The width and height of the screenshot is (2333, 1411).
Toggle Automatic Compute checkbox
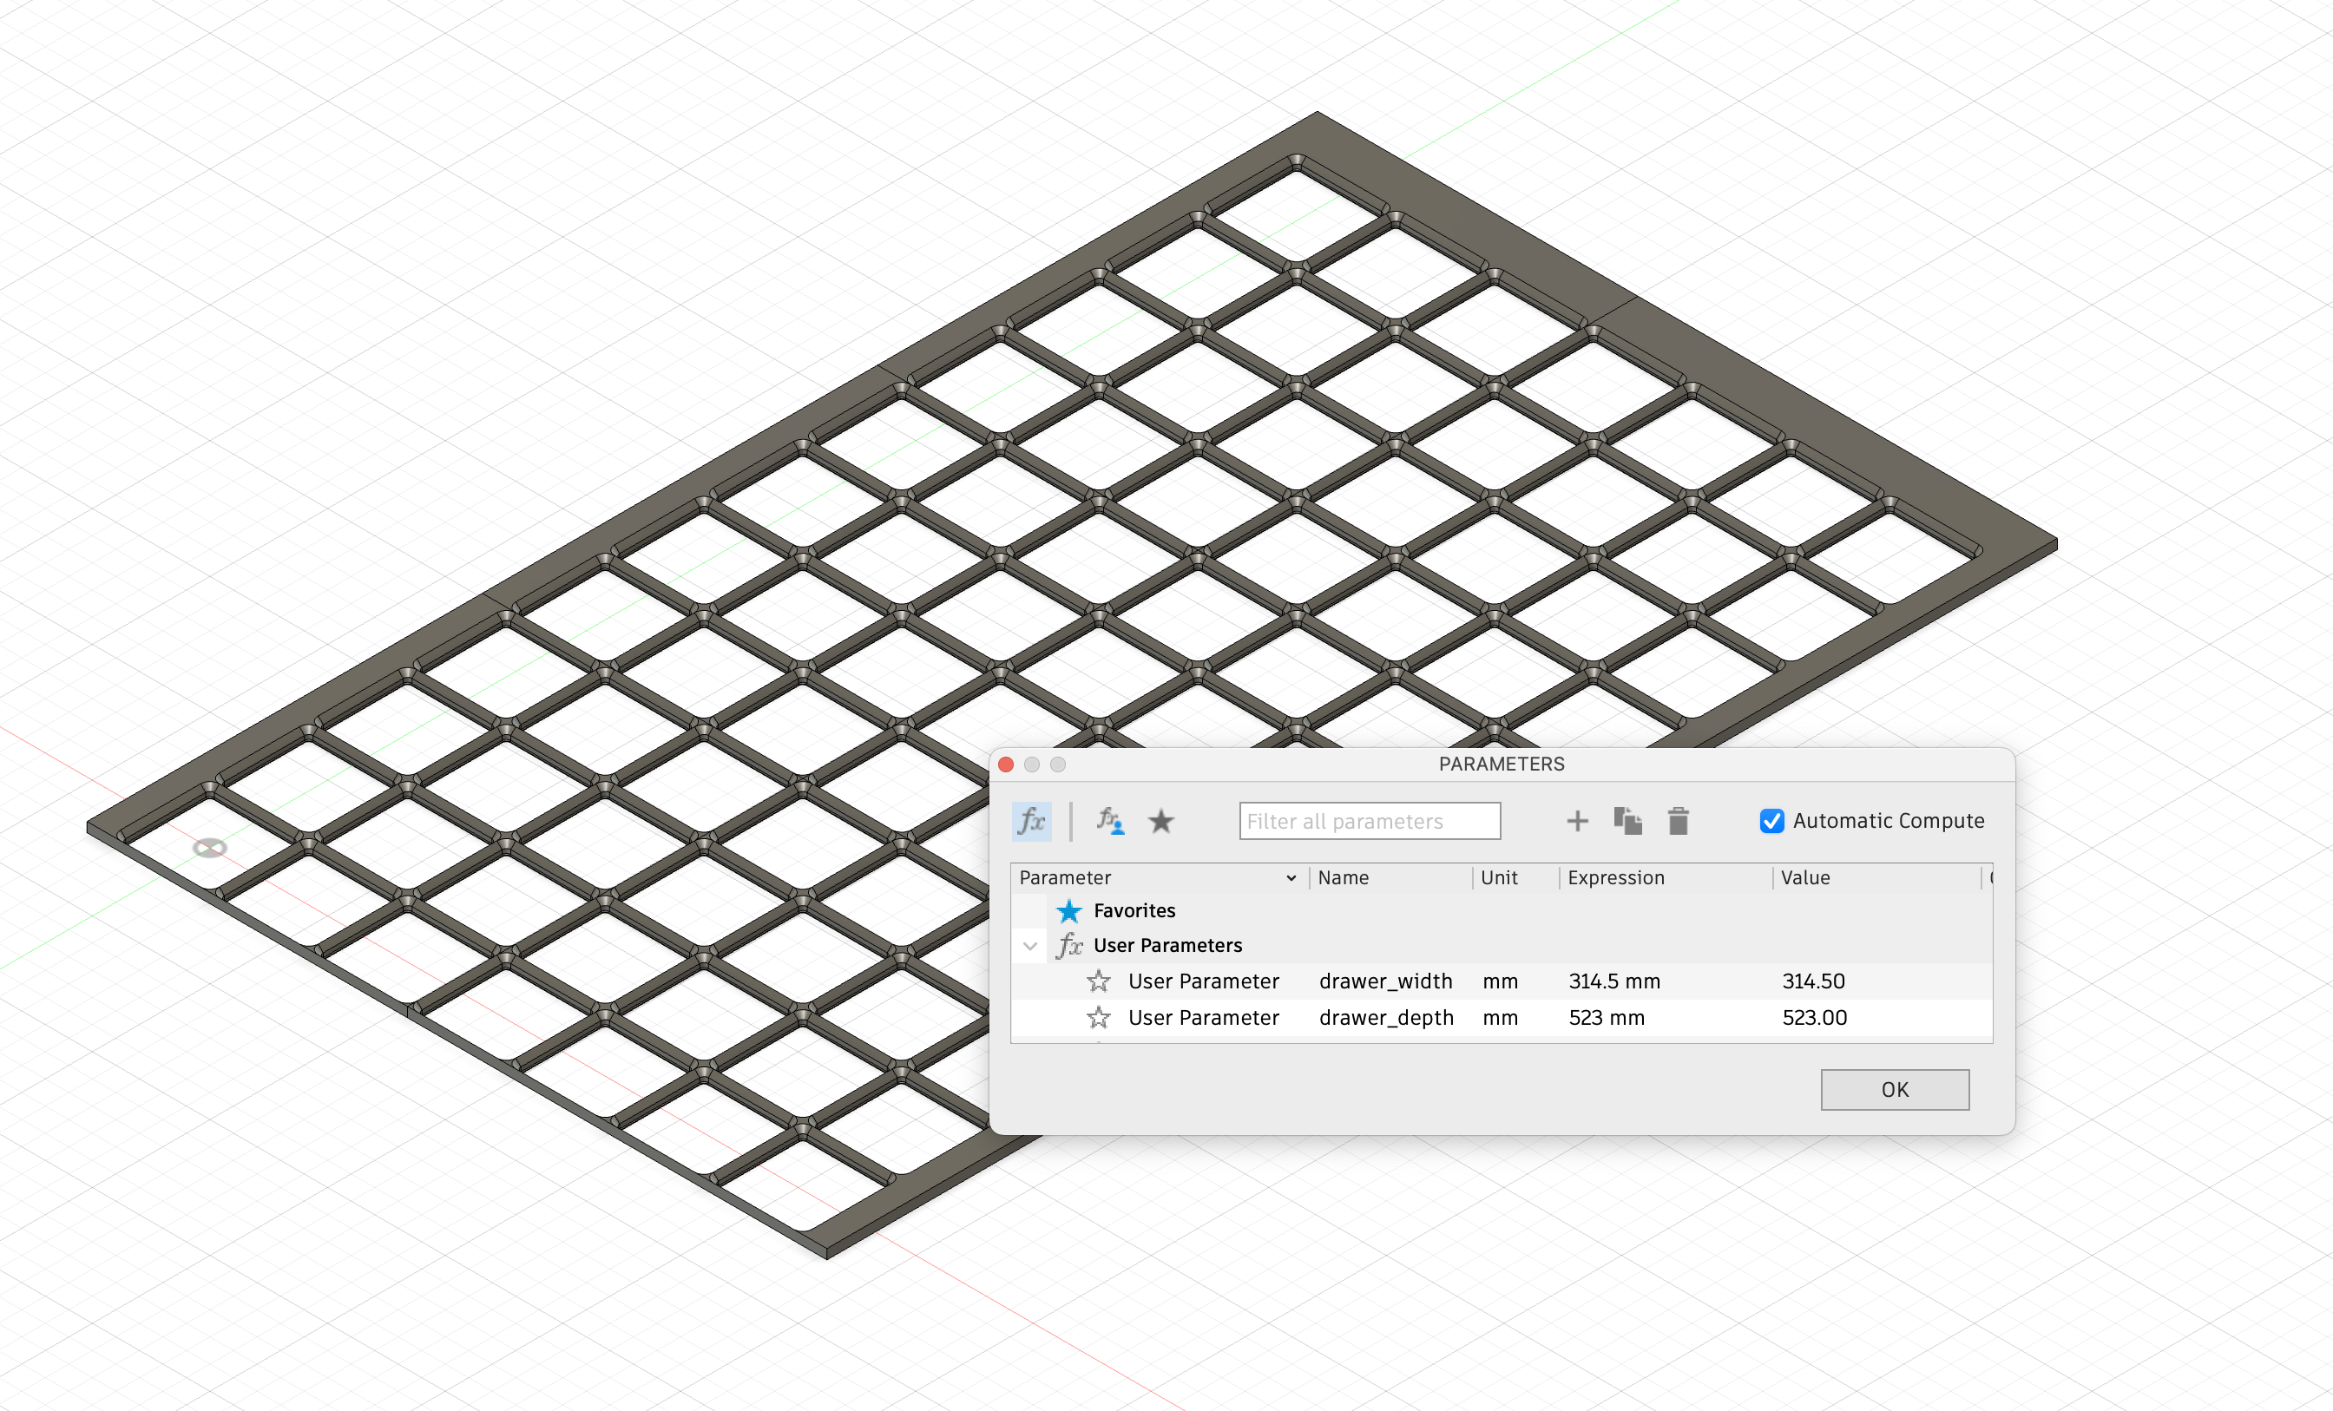click(1771, 821)
